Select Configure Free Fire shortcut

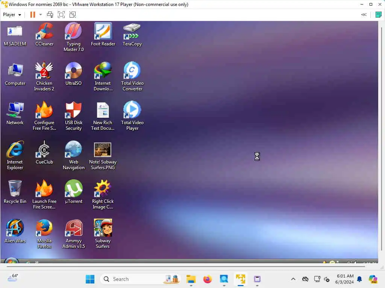[44, 116]
